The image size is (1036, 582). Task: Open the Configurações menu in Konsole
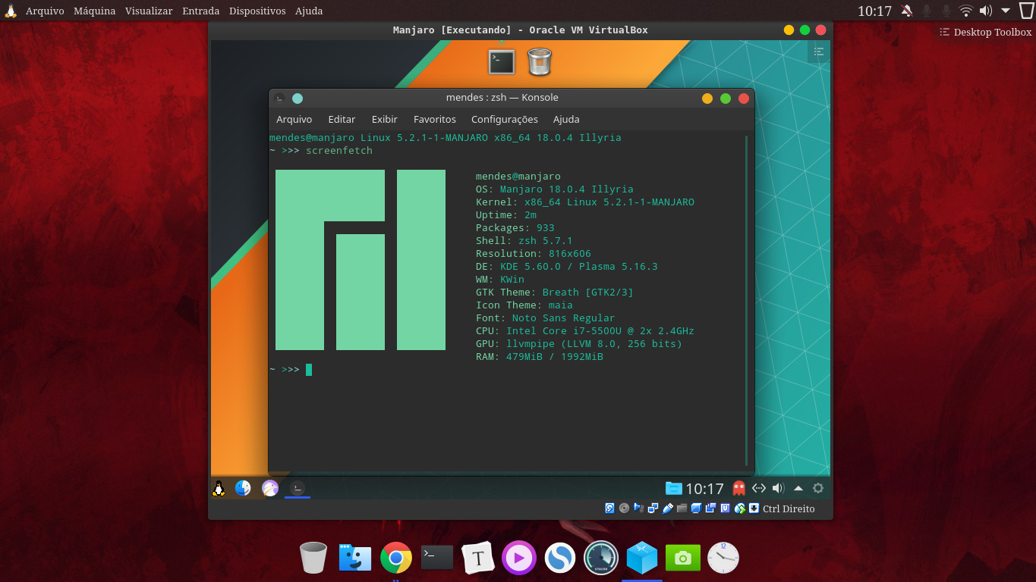[x=505, y=119]
